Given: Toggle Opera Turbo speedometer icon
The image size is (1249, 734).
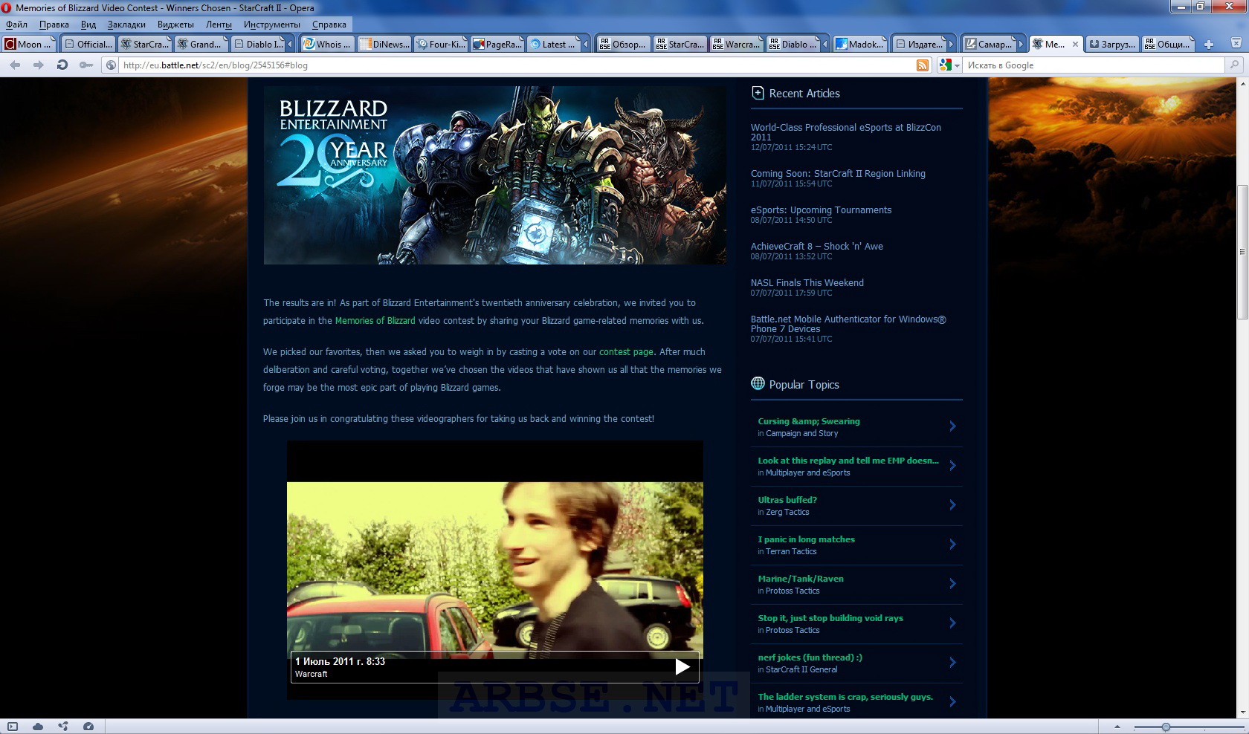Looking at the screenshot, I should pyautogui.click(x=88, y=727).
